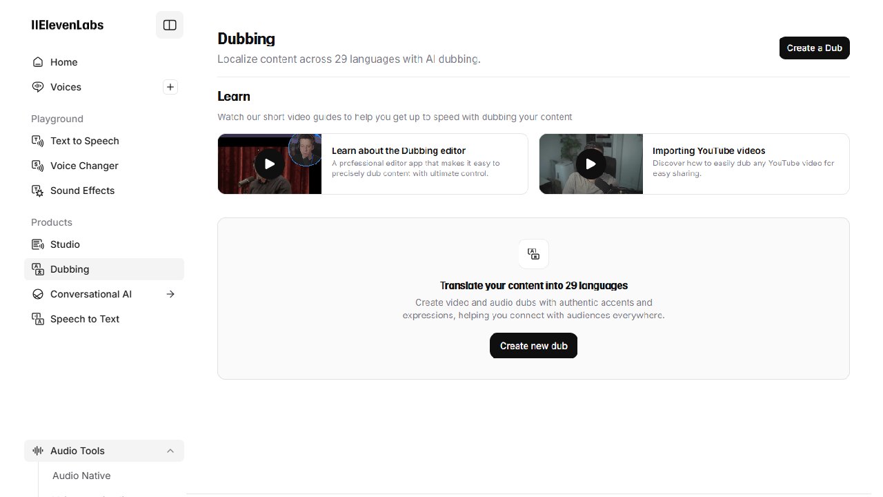
Task: Collapse the Audio Tools section chevron
Action: (170, 451)
